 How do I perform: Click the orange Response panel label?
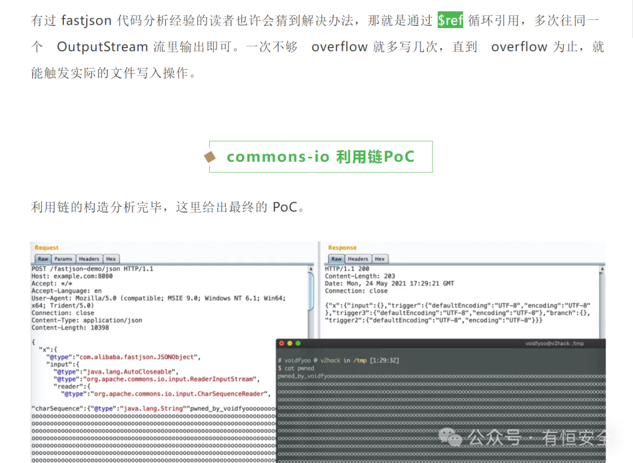click(x=342, y=247)
